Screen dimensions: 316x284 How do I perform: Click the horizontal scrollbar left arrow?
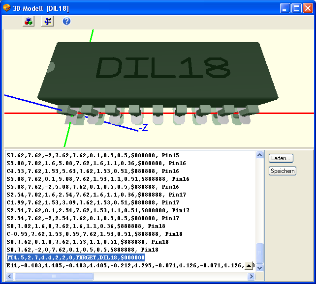(x=10, y=276)
